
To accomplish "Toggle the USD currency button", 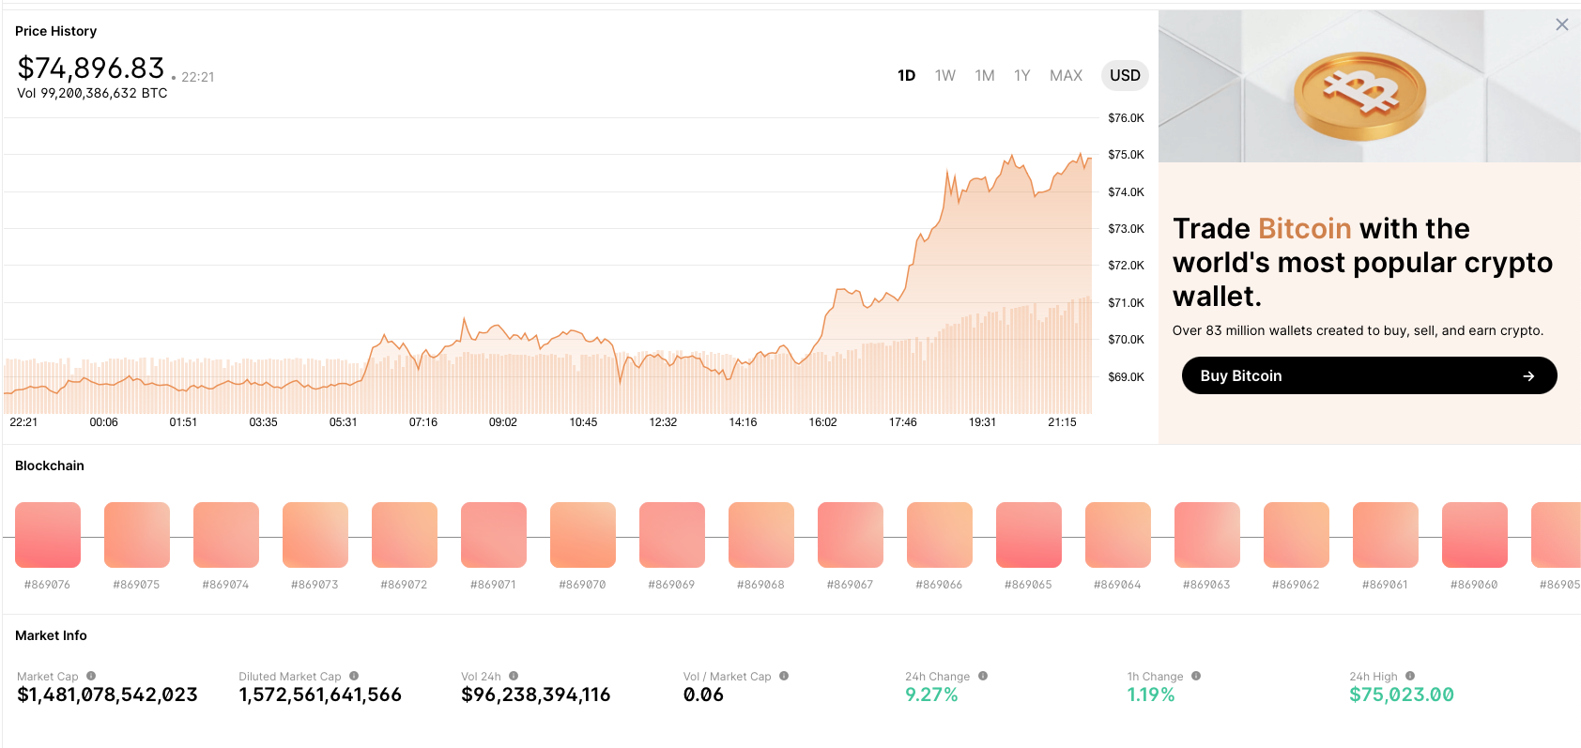I will pos(1125,75).
